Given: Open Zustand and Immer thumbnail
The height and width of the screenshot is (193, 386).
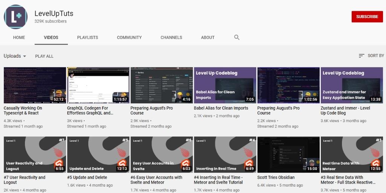Looking at the screenshot, I should coord(352,85).
